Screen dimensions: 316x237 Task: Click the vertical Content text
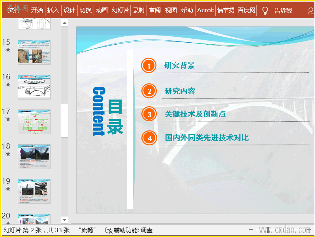[x=99, y=111]
